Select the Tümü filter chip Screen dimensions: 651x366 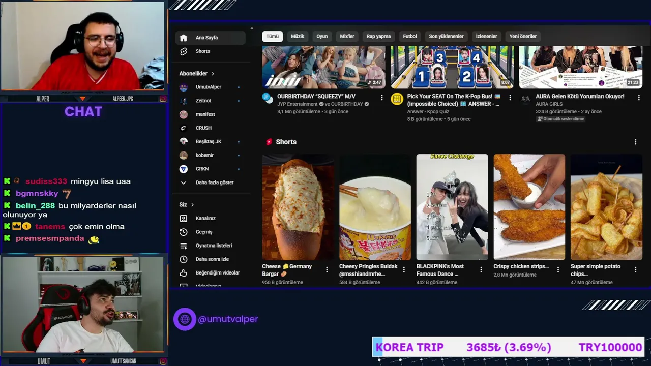(273, 36)
